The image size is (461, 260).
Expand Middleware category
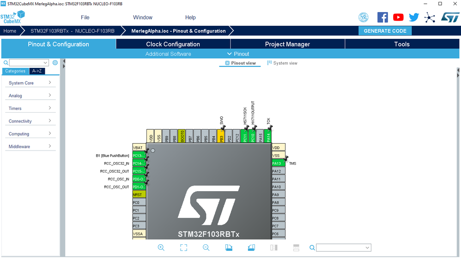click(30, 146)
